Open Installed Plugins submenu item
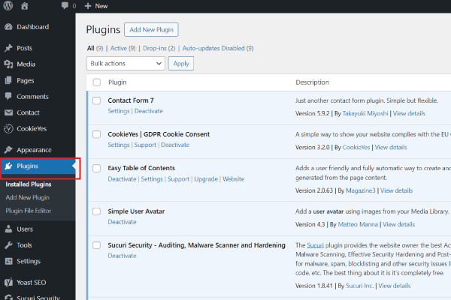451x300 pixels. (x=29, y=184)
